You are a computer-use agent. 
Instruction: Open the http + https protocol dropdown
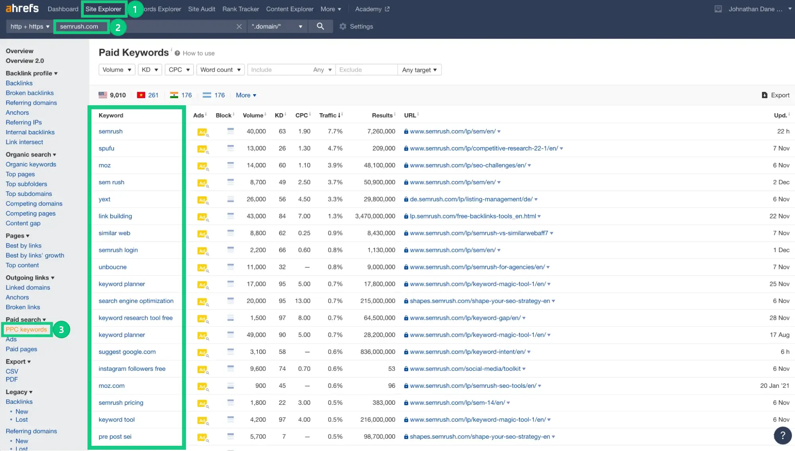[x=30, y=27]
